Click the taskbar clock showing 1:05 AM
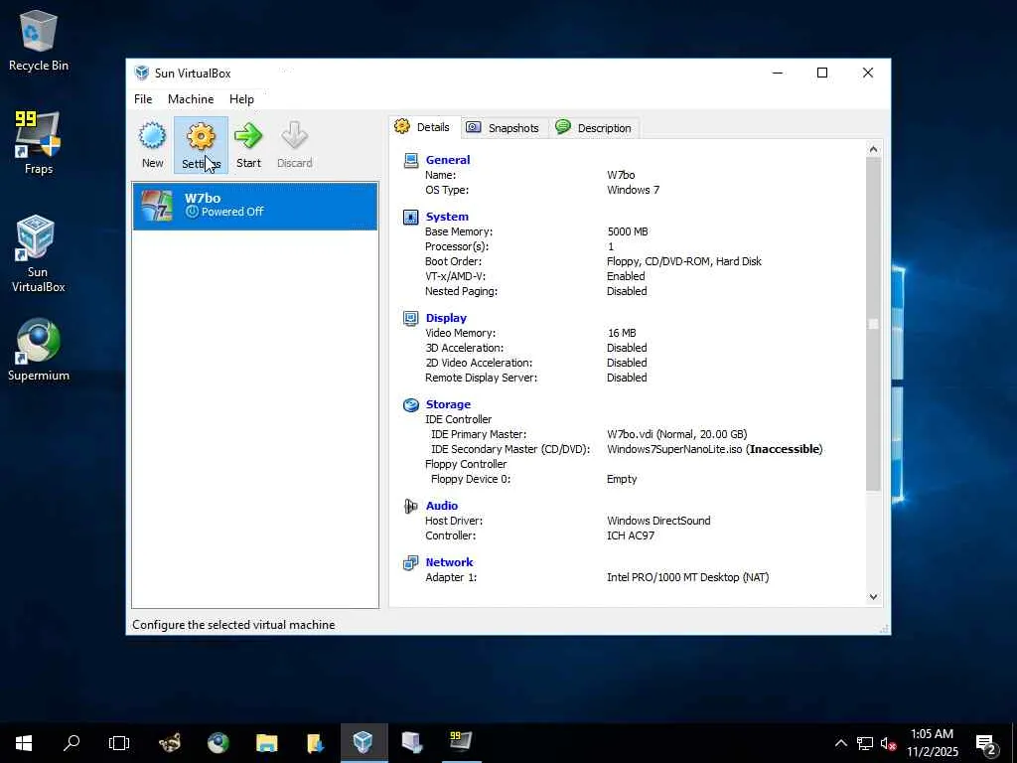Image resolution: width=1017 pixels, height=763 pixels. point(932,743)
